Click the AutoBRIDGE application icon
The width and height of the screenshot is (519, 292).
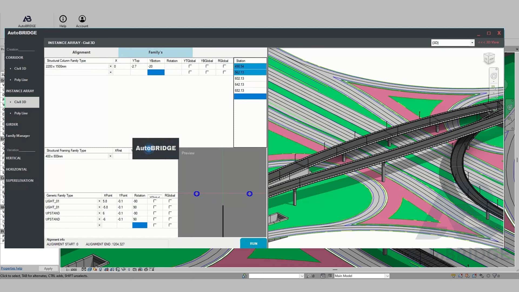[x=27, y=18]
